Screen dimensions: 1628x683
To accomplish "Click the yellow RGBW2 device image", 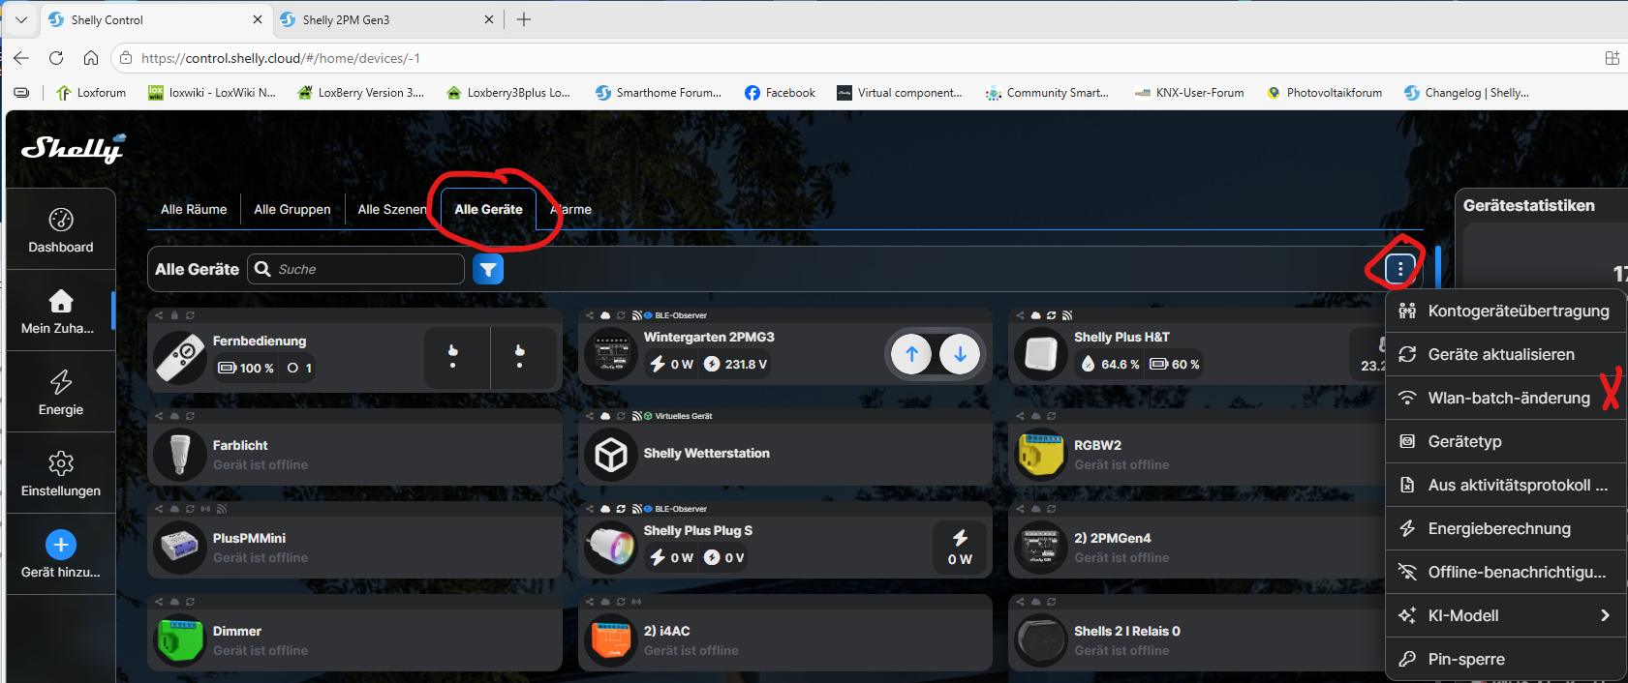I will coord(1041,455).
